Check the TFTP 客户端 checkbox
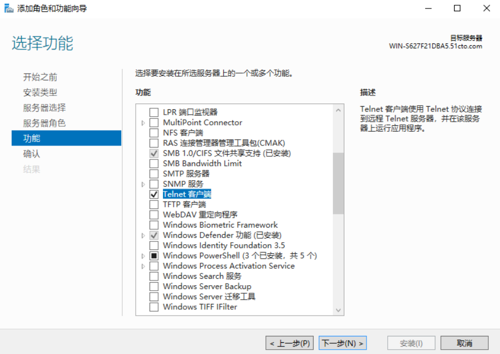The height and width of the screenshot is (354, 500). coord(154,204)
